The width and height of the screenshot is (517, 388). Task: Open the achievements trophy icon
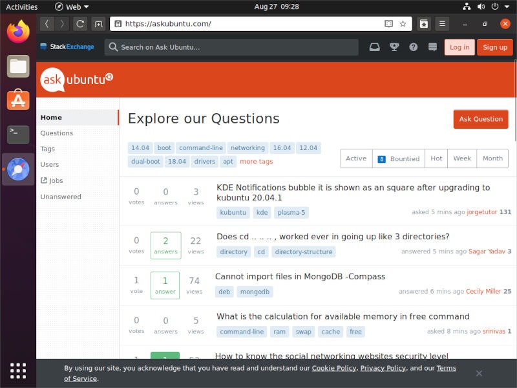[393, 47]
